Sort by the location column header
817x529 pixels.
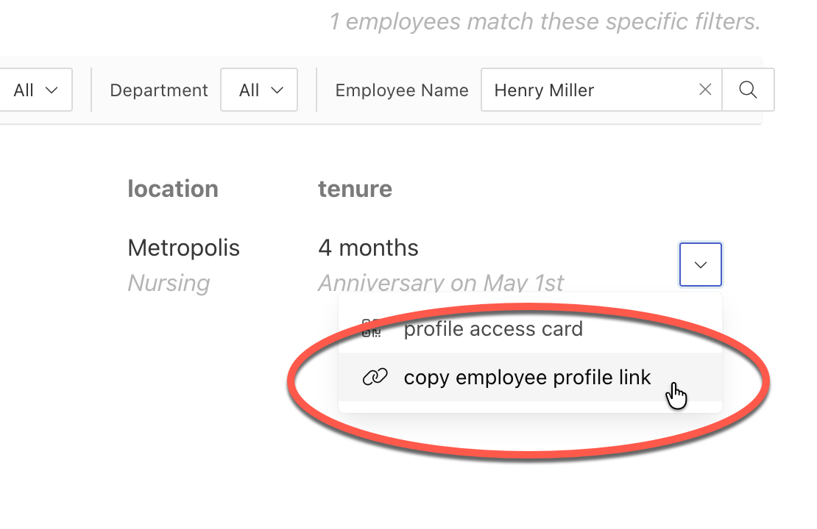pyautogui.click(x=173, y=189)
